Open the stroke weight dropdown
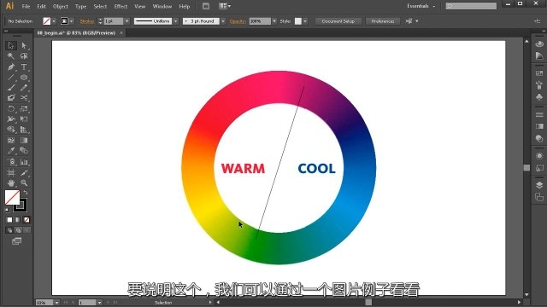 tap(127, 21)
